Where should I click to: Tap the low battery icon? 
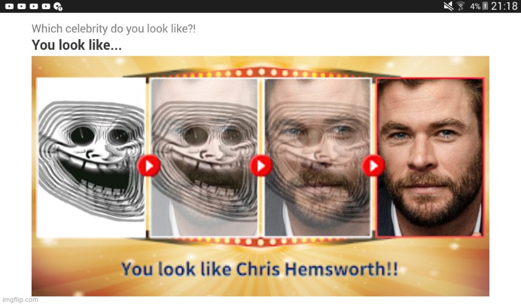click(x=485, y=6)
